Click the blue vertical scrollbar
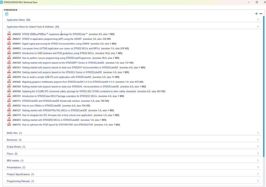 point(264,86)
